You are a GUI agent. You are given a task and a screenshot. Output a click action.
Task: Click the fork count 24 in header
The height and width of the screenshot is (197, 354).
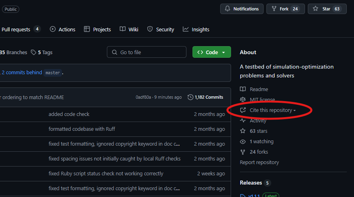(295, 9)
